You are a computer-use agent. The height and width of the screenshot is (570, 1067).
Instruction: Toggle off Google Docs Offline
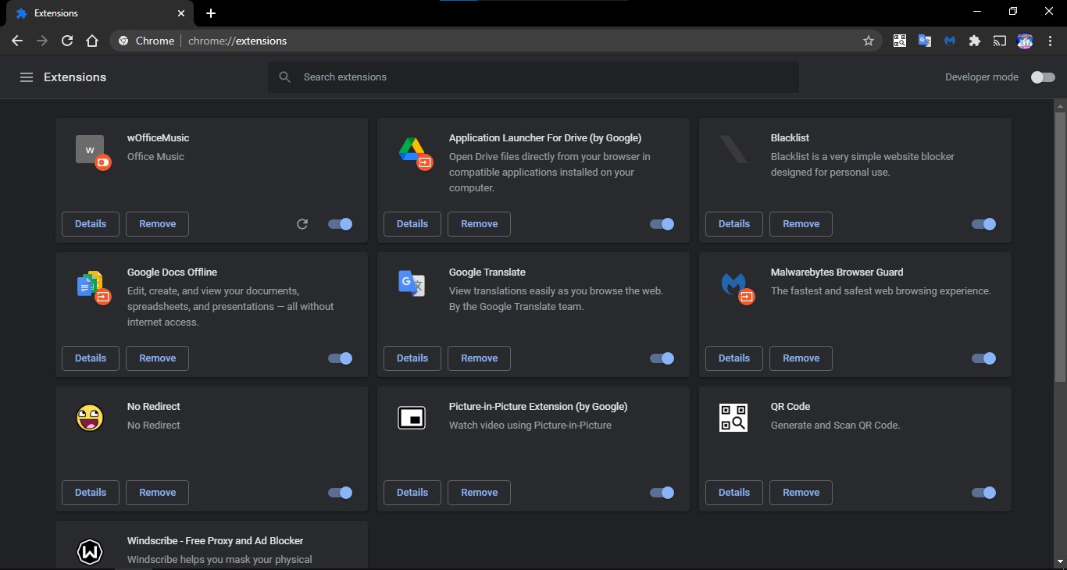click(341, 358)
